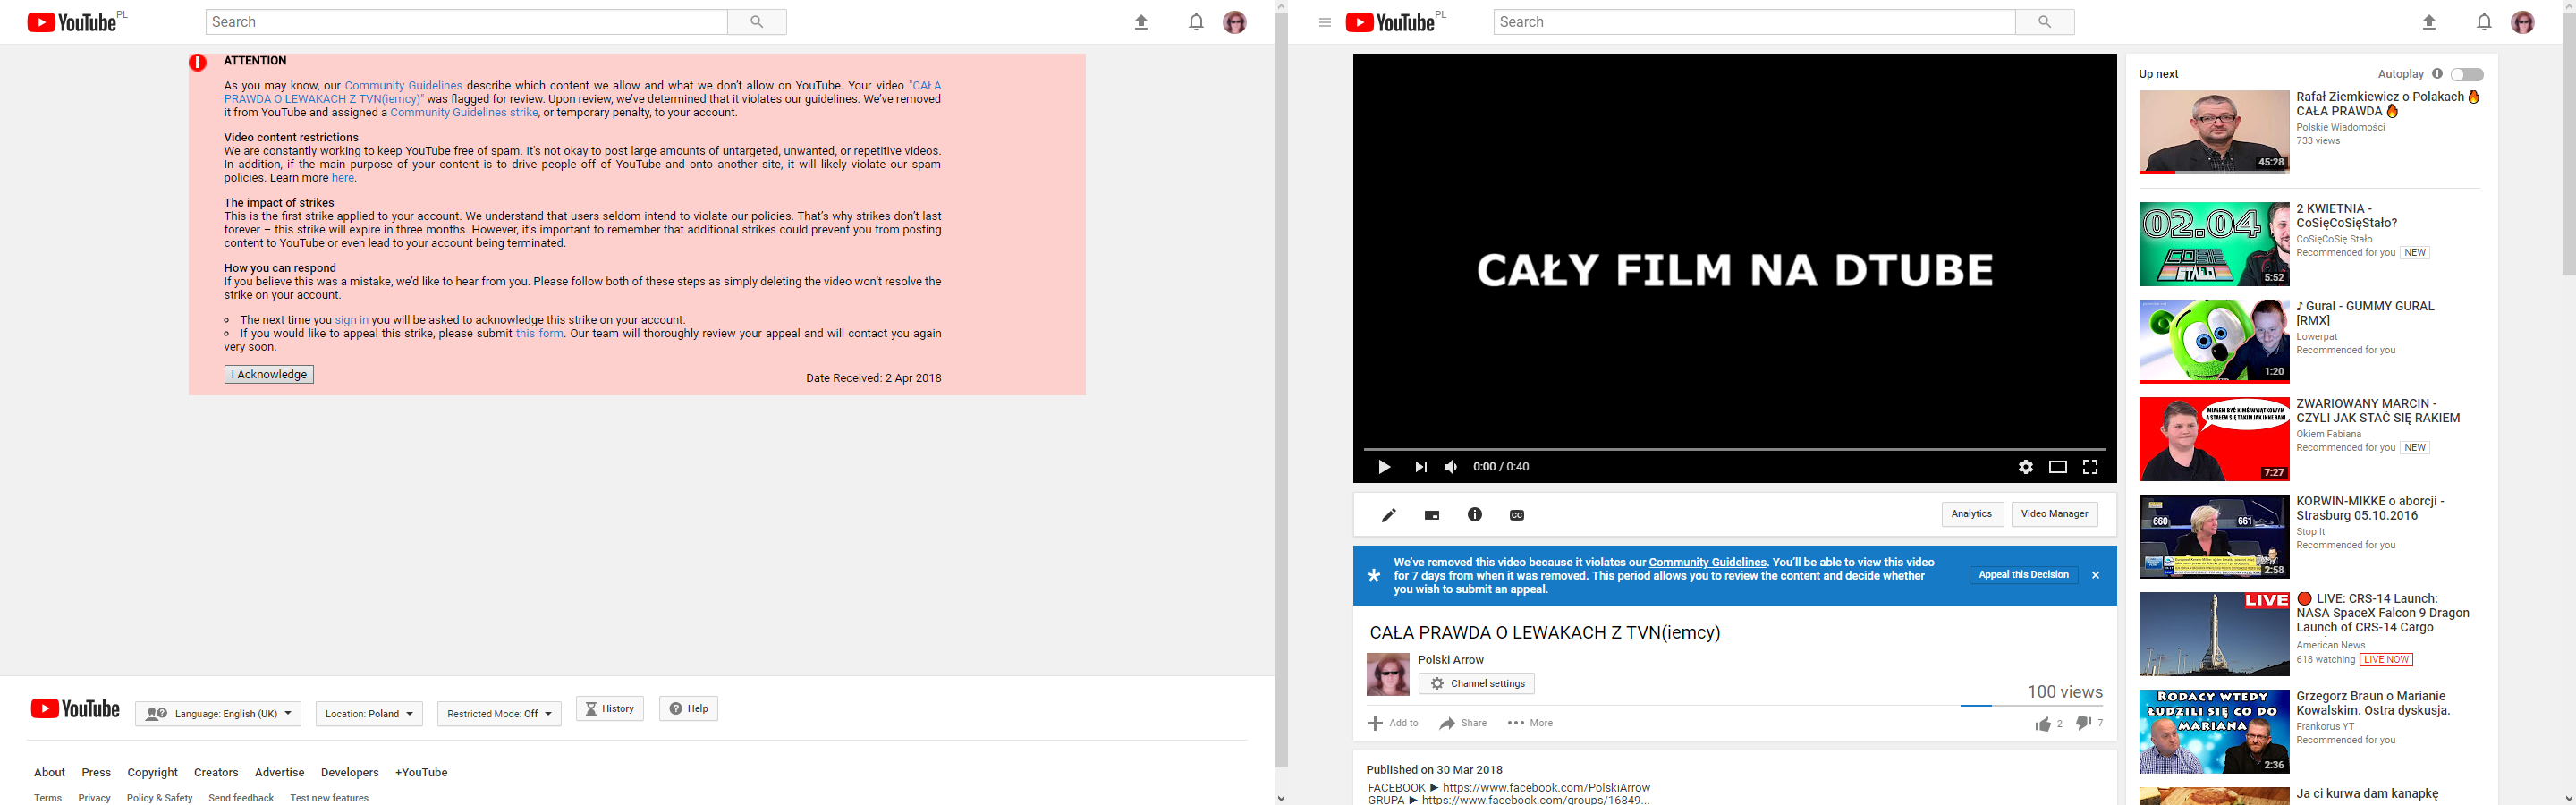
Task: Click the video progress bar
Action: click(x=1734, y=450)
